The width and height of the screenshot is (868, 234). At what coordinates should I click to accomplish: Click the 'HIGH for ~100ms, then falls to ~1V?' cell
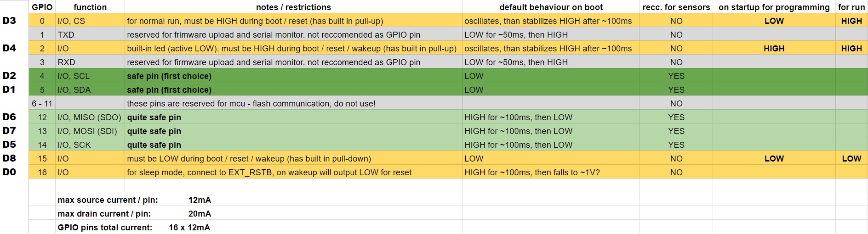pyautogui.click(x=551, y=172)
